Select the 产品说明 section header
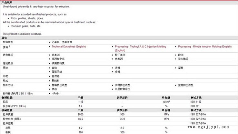This screenshot has height=134, width=238. pyautogui.click(x=7, y=3)
